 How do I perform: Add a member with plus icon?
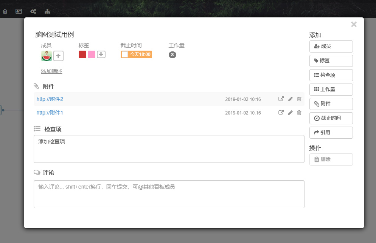click(58, 56)
